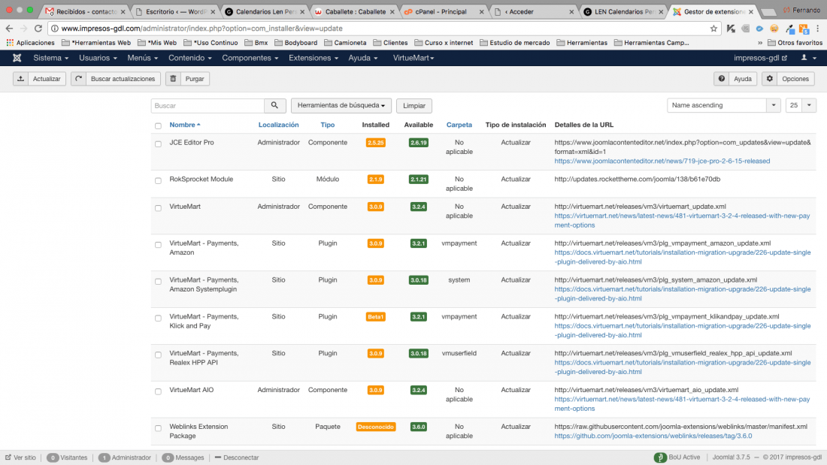827x465 pixels.
Task: Open the Name ascending sort dropdown
Action: point(723,105)
